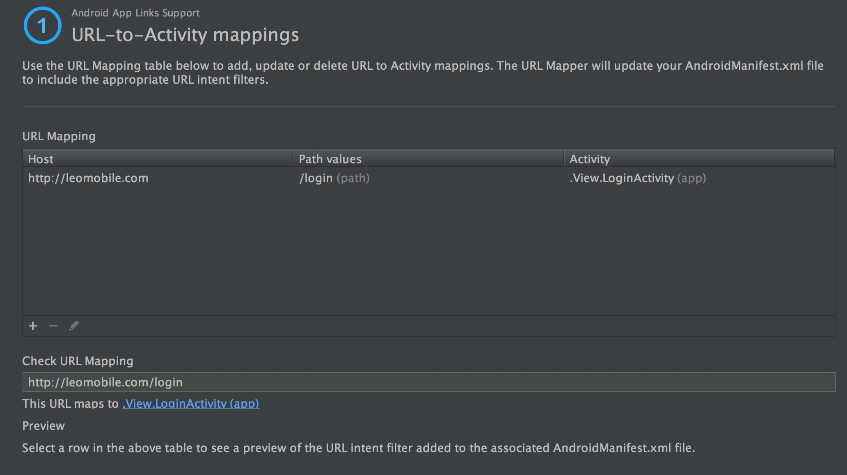Viewport: 847px width, 475px height.
Task: Click the URL Mapper description paragraph
Action: (423, 73)
